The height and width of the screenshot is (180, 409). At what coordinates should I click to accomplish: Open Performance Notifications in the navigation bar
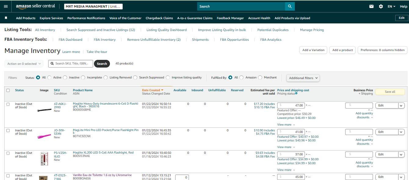click(86, 18)
